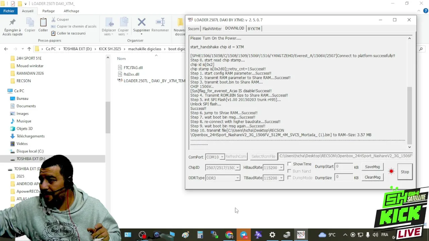429x241 pixels.
Task: Select Objets 3D in navigation pane
Action: click(24, 129)
